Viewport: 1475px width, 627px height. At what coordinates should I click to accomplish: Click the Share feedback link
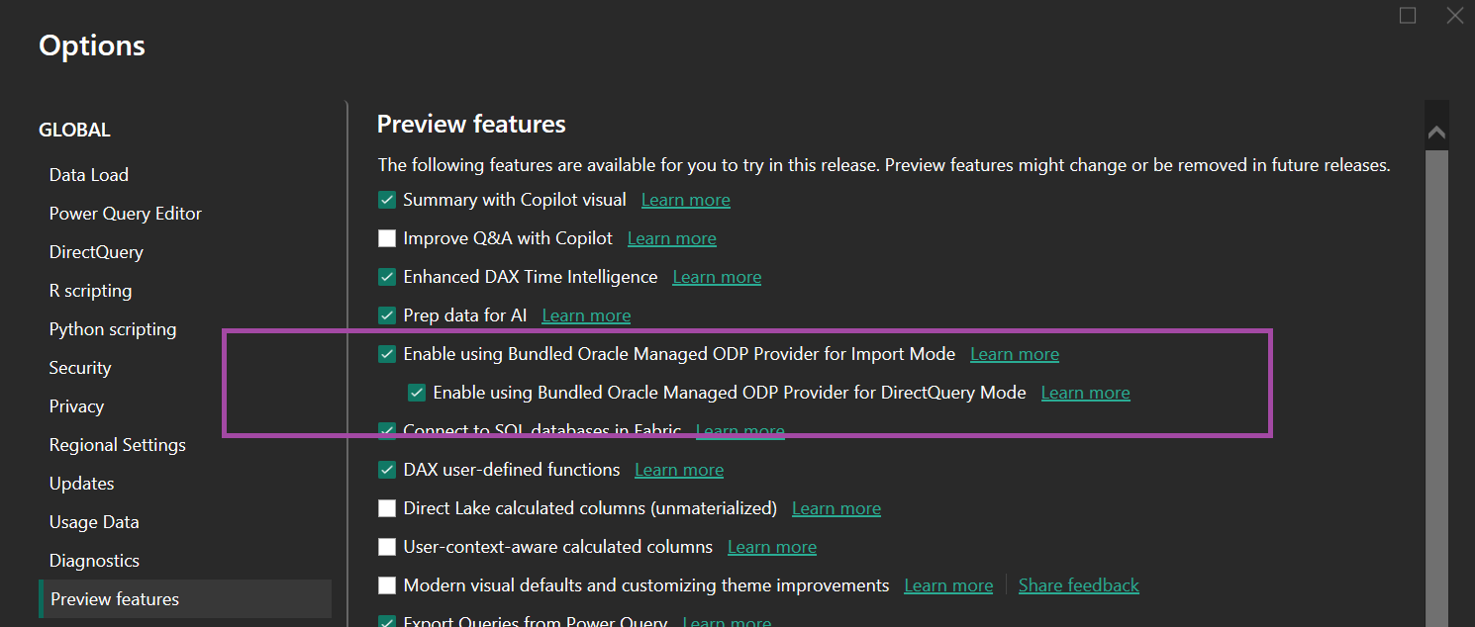(1079, 585)
